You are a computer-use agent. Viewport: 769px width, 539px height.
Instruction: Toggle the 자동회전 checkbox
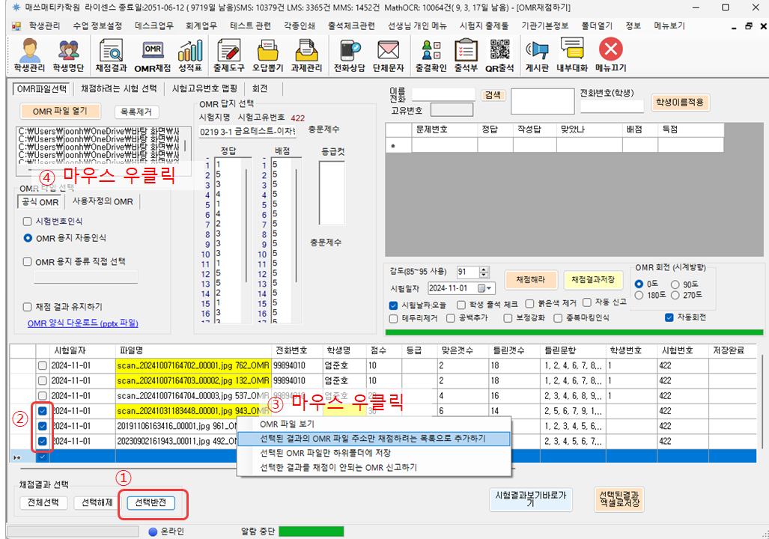[x=669, y=317]
